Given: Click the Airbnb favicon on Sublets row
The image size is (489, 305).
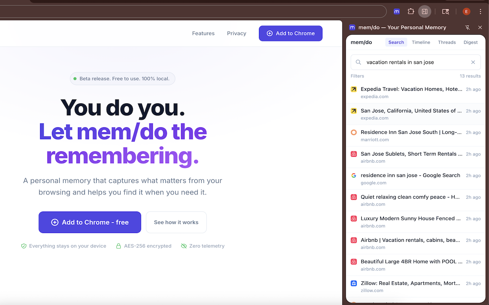Looking at the screenshot, I should click(x=354, y=154).
